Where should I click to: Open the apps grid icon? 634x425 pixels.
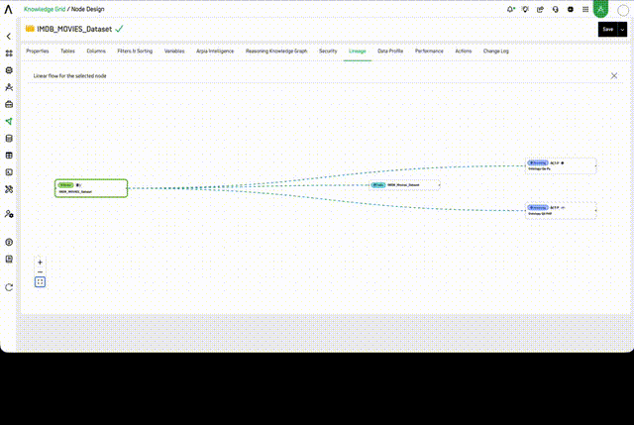pyautogui.click(x=585, y=9)
